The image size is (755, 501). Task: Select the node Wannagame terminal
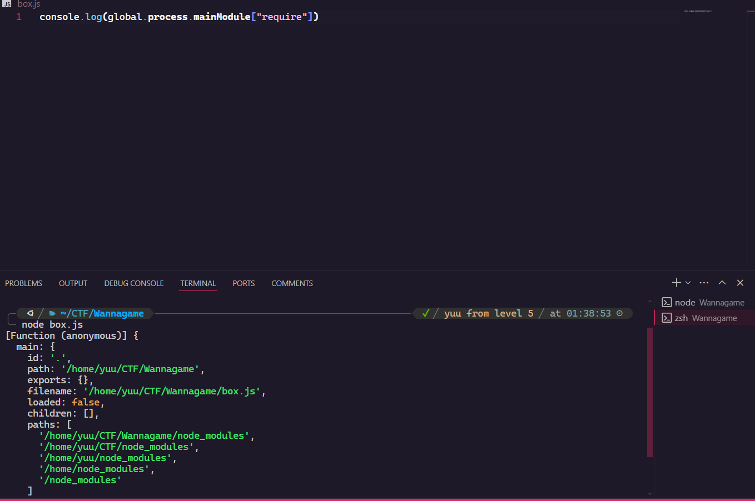click(704, 302)
